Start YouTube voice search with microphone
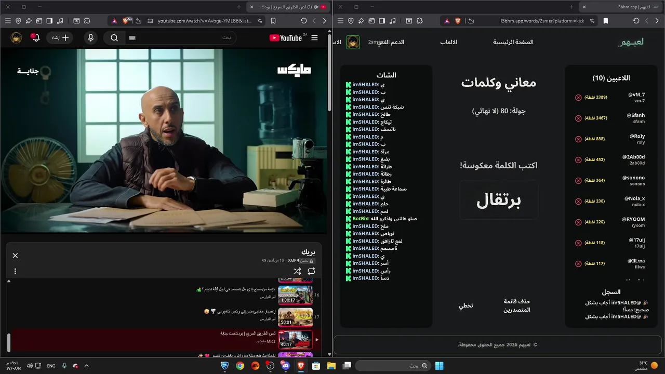The image size is (665, 374). 91,37
